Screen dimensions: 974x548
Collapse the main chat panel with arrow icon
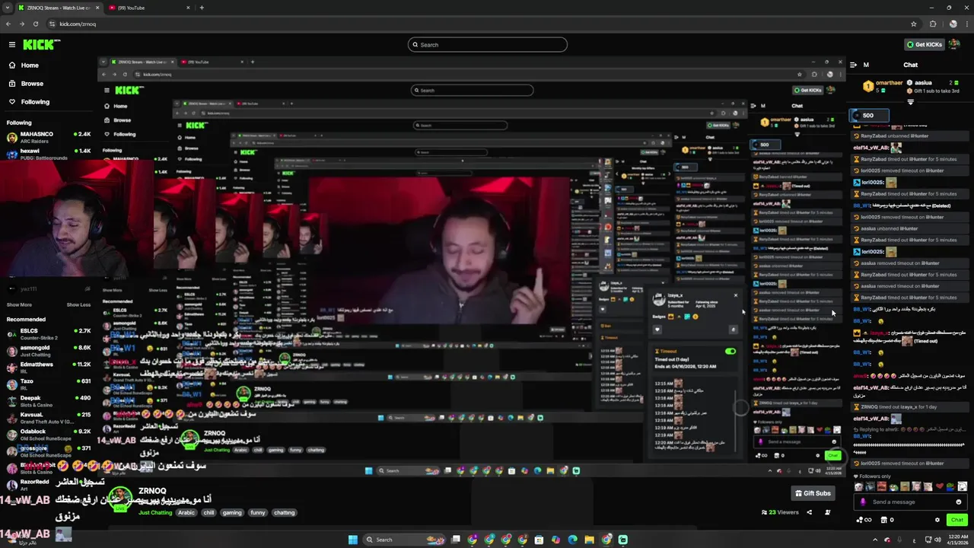pyautogui.click(x=854, y=65)
